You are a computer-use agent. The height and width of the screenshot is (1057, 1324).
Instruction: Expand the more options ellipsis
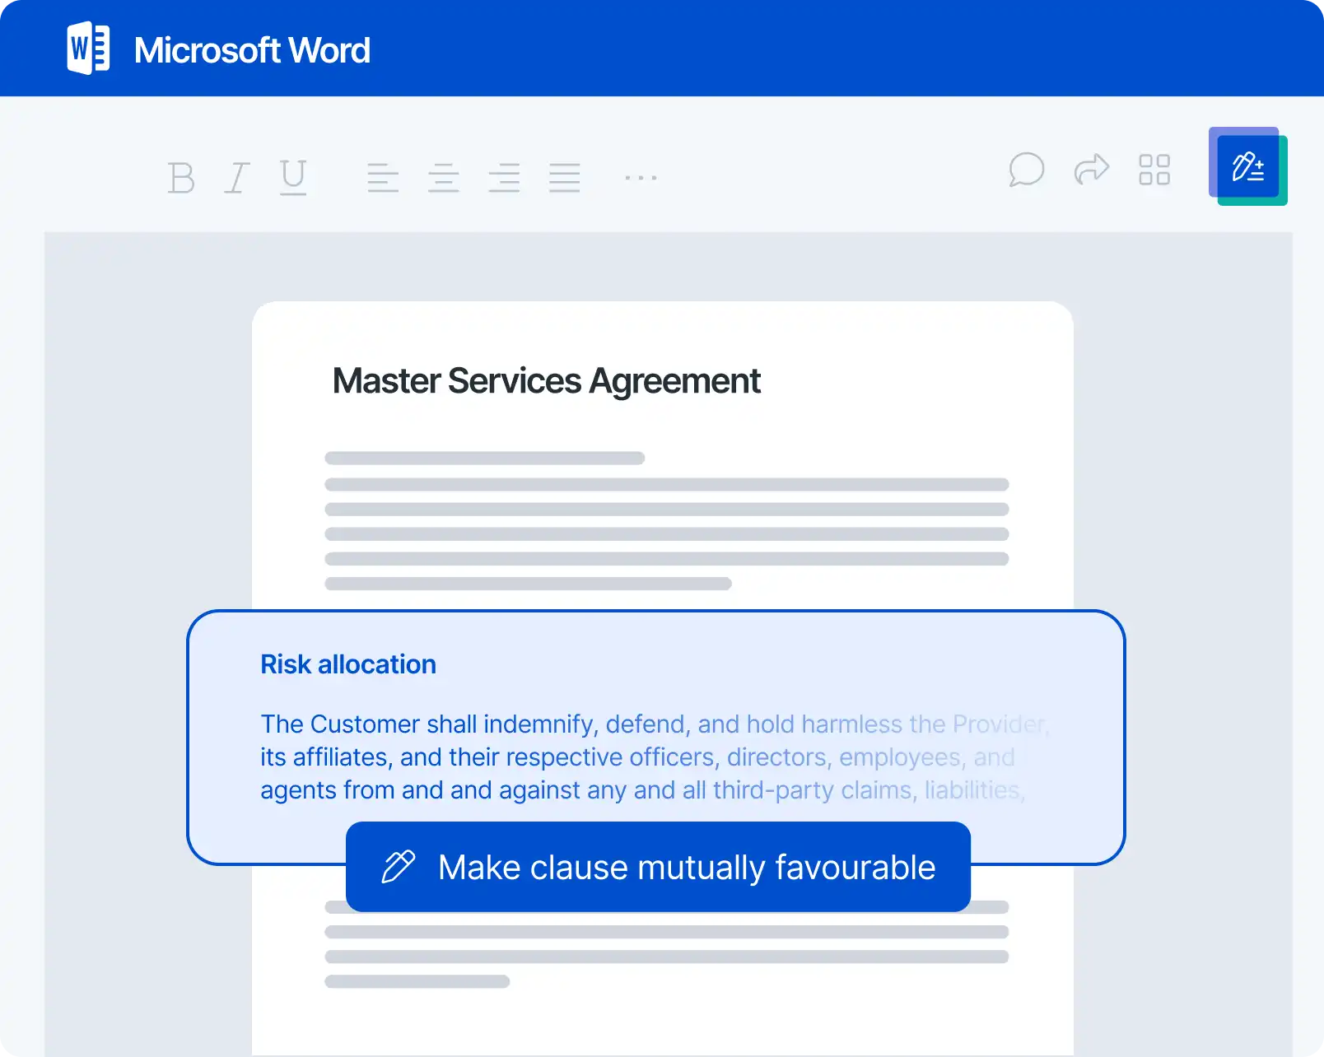[x=641, y=177]
